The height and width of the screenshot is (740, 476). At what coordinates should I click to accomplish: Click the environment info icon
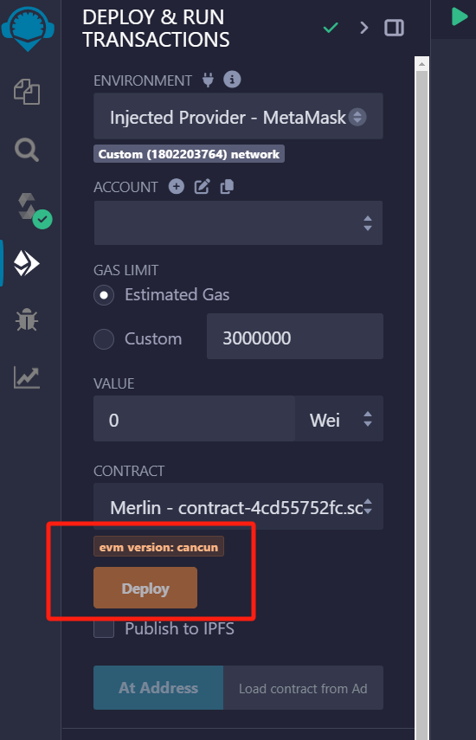[x=232, y=80]
